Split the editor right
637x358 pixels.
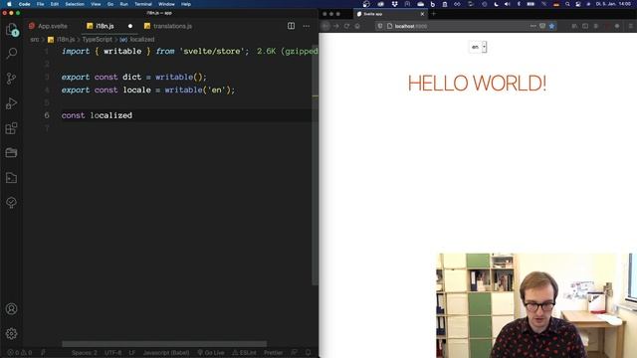tap(292, 26)
